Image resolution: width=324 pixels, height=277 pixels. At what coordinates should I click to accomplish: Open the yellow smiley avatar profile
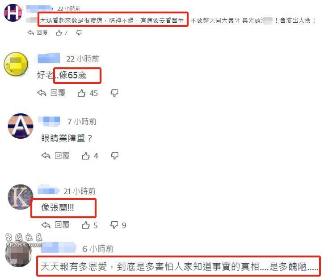[x=16, y=64]
